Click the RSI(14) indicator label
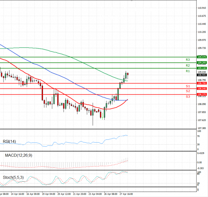208x197 pixels. pos(9,142)
